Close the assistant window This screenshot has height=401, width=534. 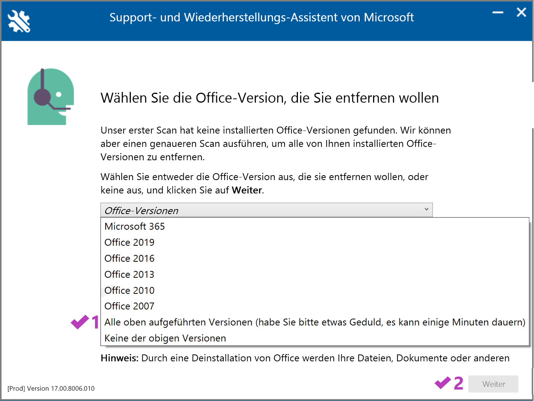(x=521, y=13)
